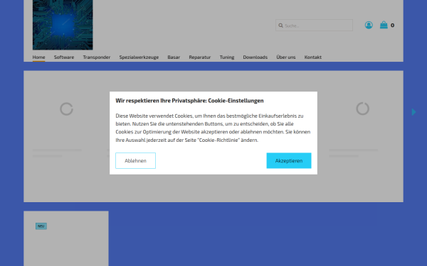427x266 pixels.
Task: Focus the Suche search field
Action: (x=314, y=26)
